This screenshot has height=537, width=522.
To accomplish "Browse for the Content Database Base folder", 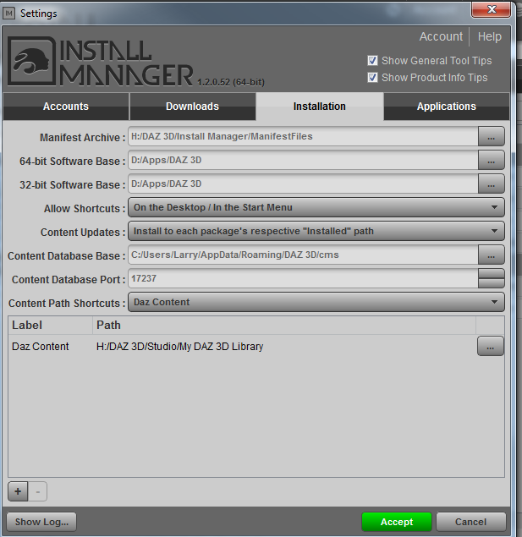I will 491,255.
